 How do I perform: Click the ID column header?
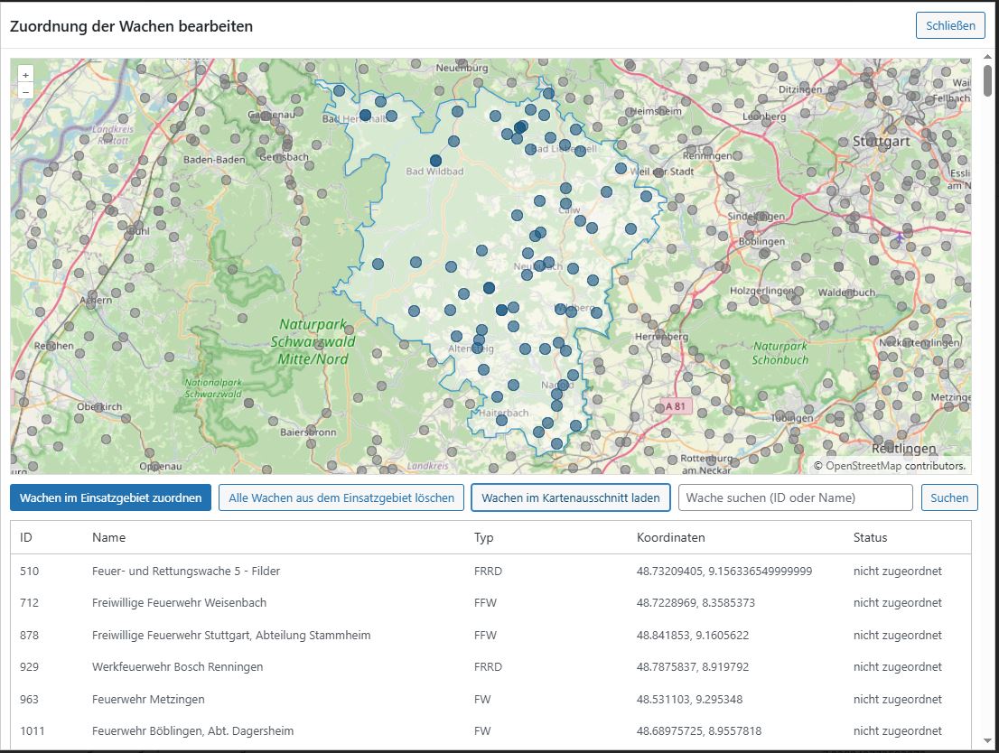(x=25, y=537)
